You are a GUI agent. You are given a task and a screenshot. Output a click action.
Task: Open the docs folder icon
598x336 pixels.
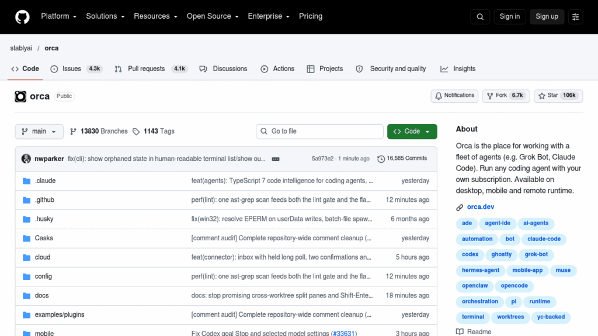26,296
